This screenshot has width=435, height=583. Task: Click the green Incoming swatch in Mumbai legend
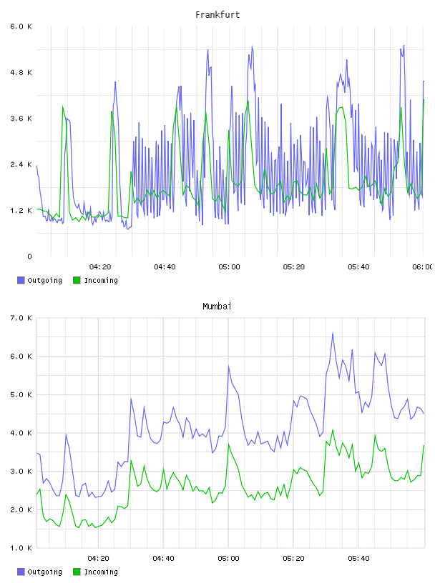pyautogui.click(x=77, y=572)
